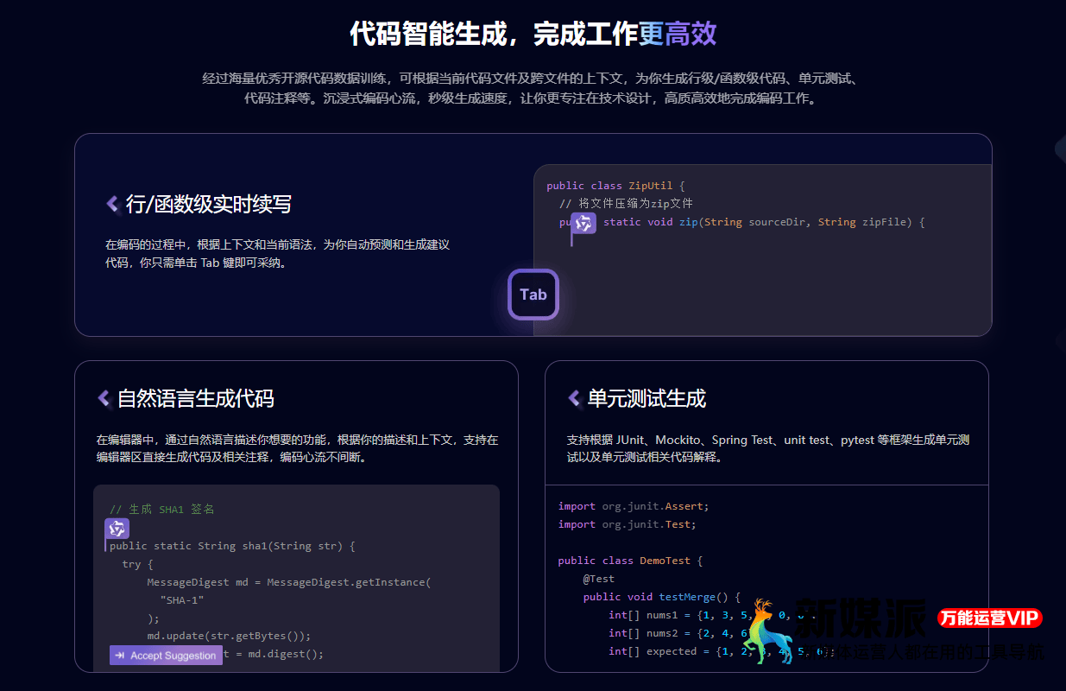Click chevron icon beside 单元测试生成 heading
This screenshot has width=1066, height=691.
[x=574, y=398]
